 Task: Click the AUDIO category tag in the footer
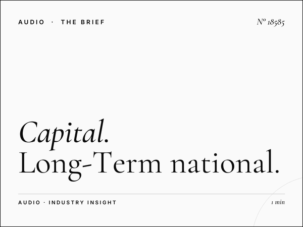click(x=29, y=202)
